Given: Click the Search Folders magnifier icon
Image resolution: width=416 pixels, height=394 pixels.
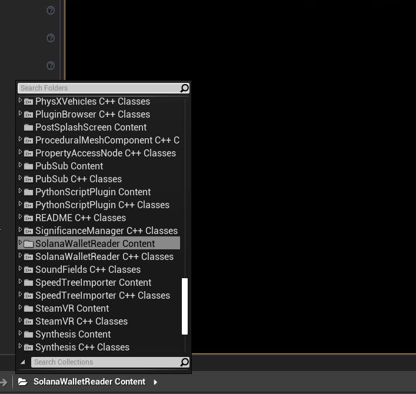Looking at the screenshot, I should (x=185, y=88).
